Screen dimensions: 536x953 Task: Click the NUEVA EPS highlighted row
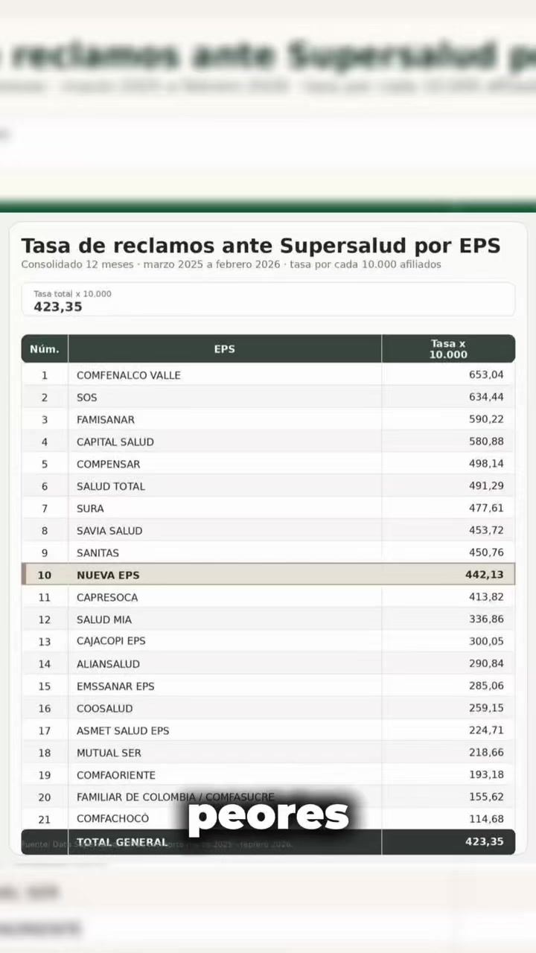(x=268, y=575)
